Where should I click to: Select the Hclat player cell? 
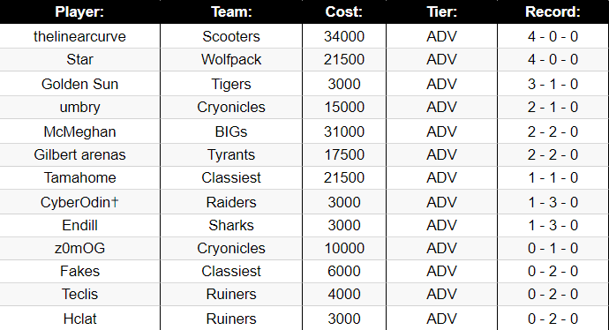tap(79, 319)
